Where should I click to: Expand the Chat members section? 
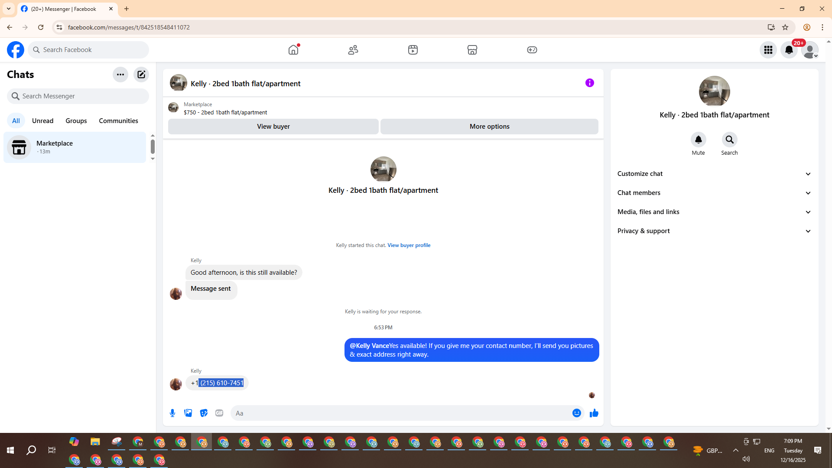click(x=715, y=193)
